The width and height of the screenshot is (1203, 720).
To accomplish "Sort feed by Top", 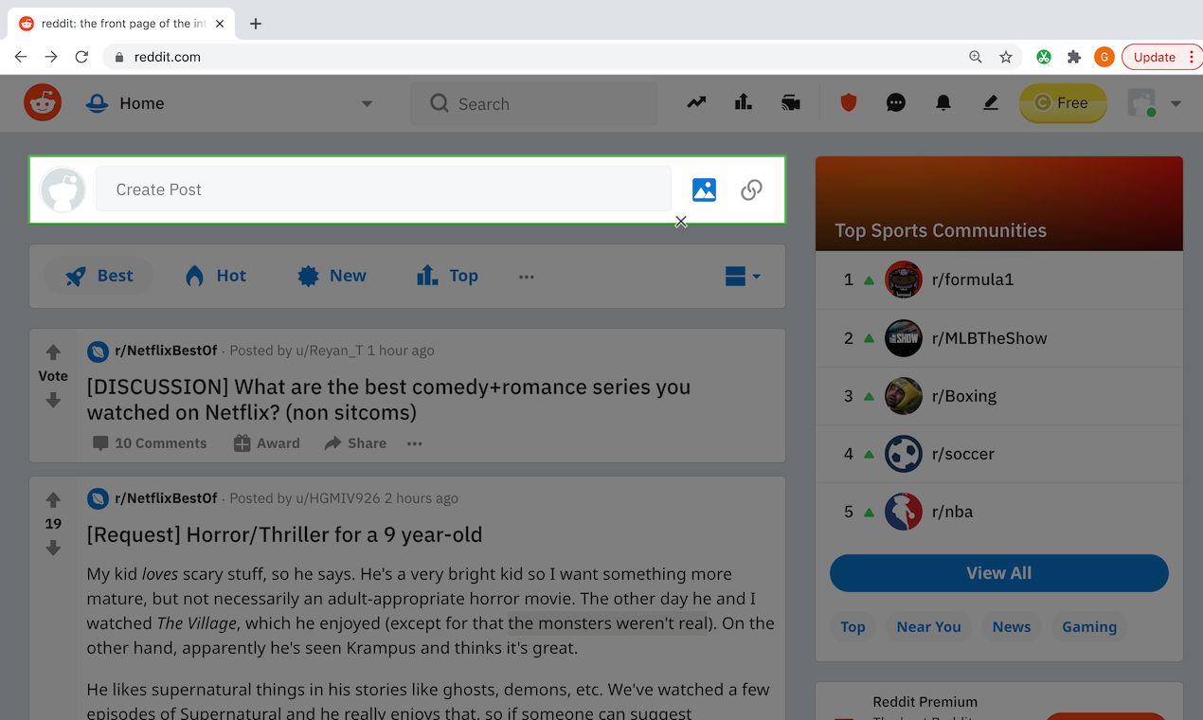I will 447,276.
